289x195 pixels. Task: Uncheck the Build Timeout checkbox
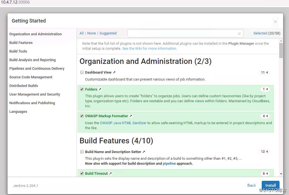[82, 174]
